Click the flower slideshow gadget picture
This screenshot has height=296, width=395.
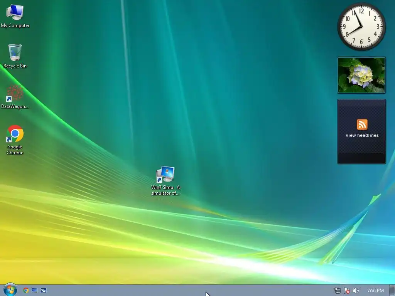point(361,75)
